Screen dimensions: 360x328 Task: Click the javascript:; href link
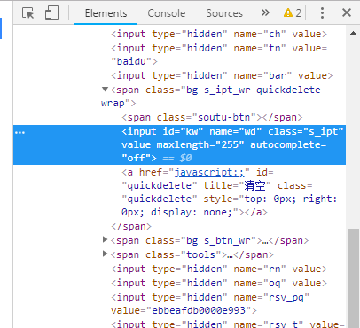pyautogui.click(x=209, y=172)
